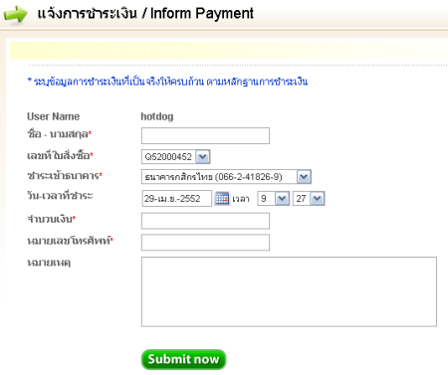Screen dimensions: 448x375
Task: Click the green Submit now button
Action: pos(183,359)
